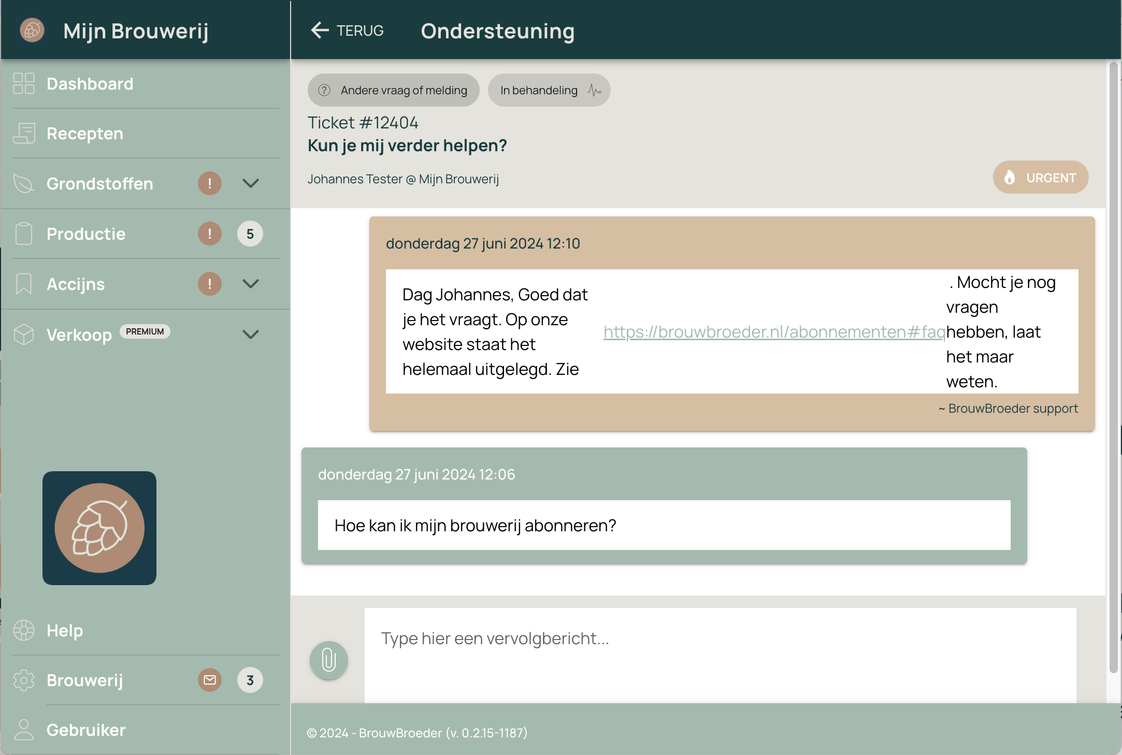This screenshot has width=1122, height=755.
Task: Click the Accijns alert badge icon
Action: (209, 284)
